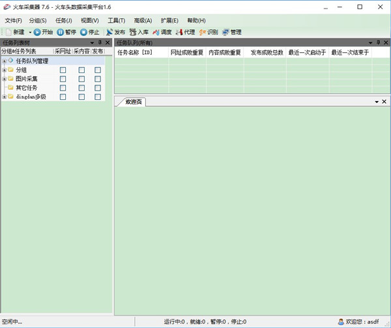Click the 任务名称 [ID] column header
This screenshot has width=391, height=328.
tap(134, 52)
